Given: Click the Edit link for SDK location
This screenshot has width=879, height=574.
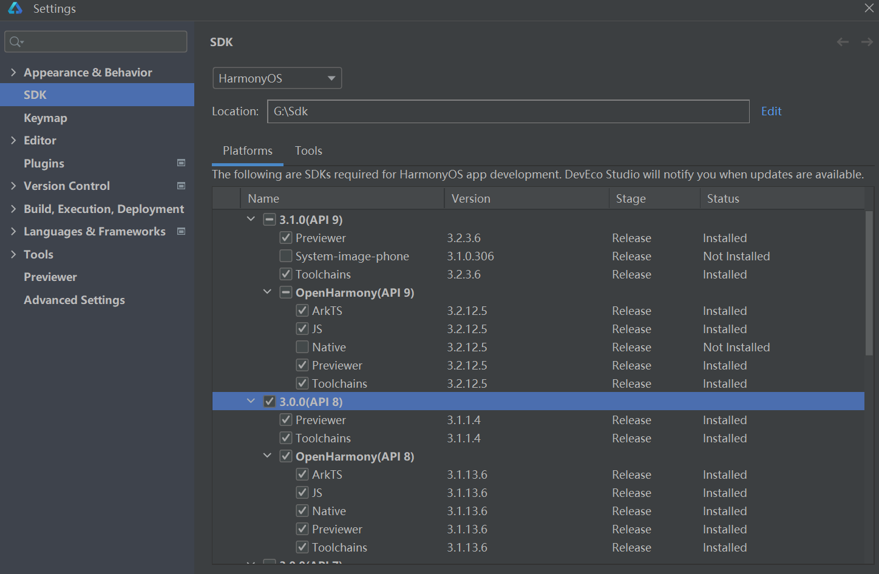Looking at the screenshot, I should click(771, 112).
